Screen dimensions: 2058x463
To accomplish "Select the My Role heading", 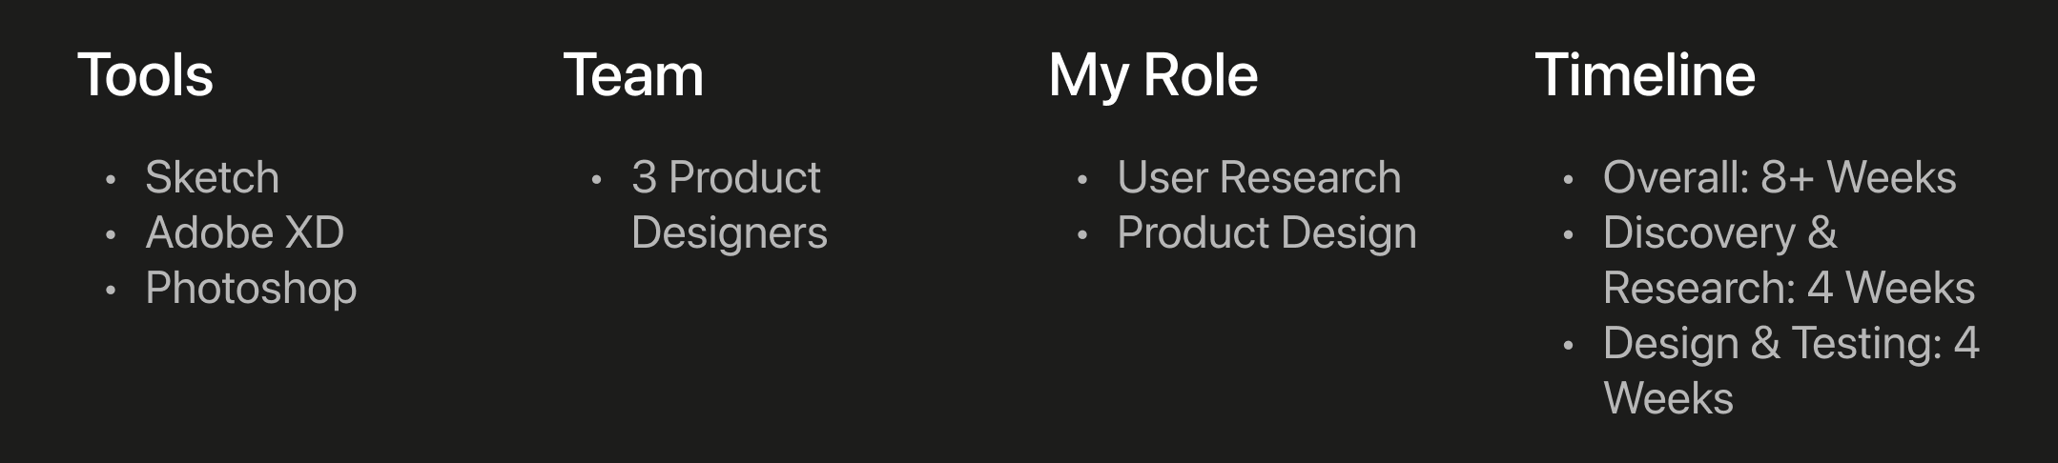I will point(1153,75).
